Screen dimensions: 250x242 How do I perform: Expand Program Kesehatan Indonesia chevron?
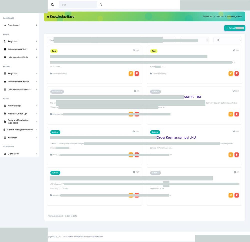click(36, 122)
